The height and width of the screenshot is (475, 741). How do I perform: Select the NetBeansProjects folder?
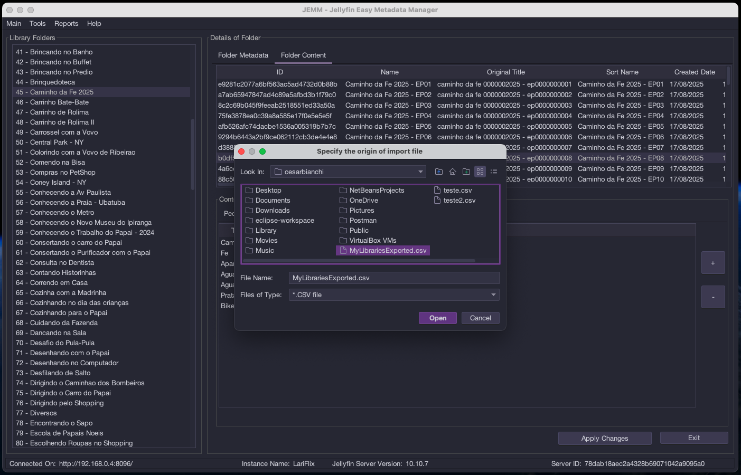[376, 191]
